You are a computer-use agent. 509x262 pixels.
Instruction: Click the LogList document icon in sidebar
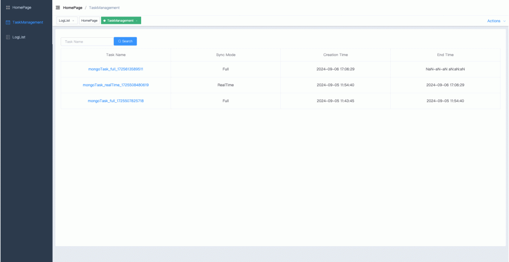(x=7, y=37)
